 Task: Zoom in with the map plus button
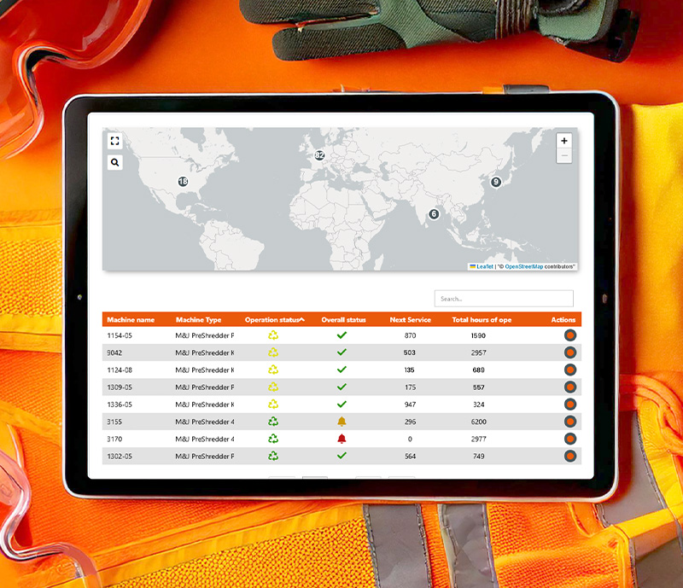click(x=563, y=141)
